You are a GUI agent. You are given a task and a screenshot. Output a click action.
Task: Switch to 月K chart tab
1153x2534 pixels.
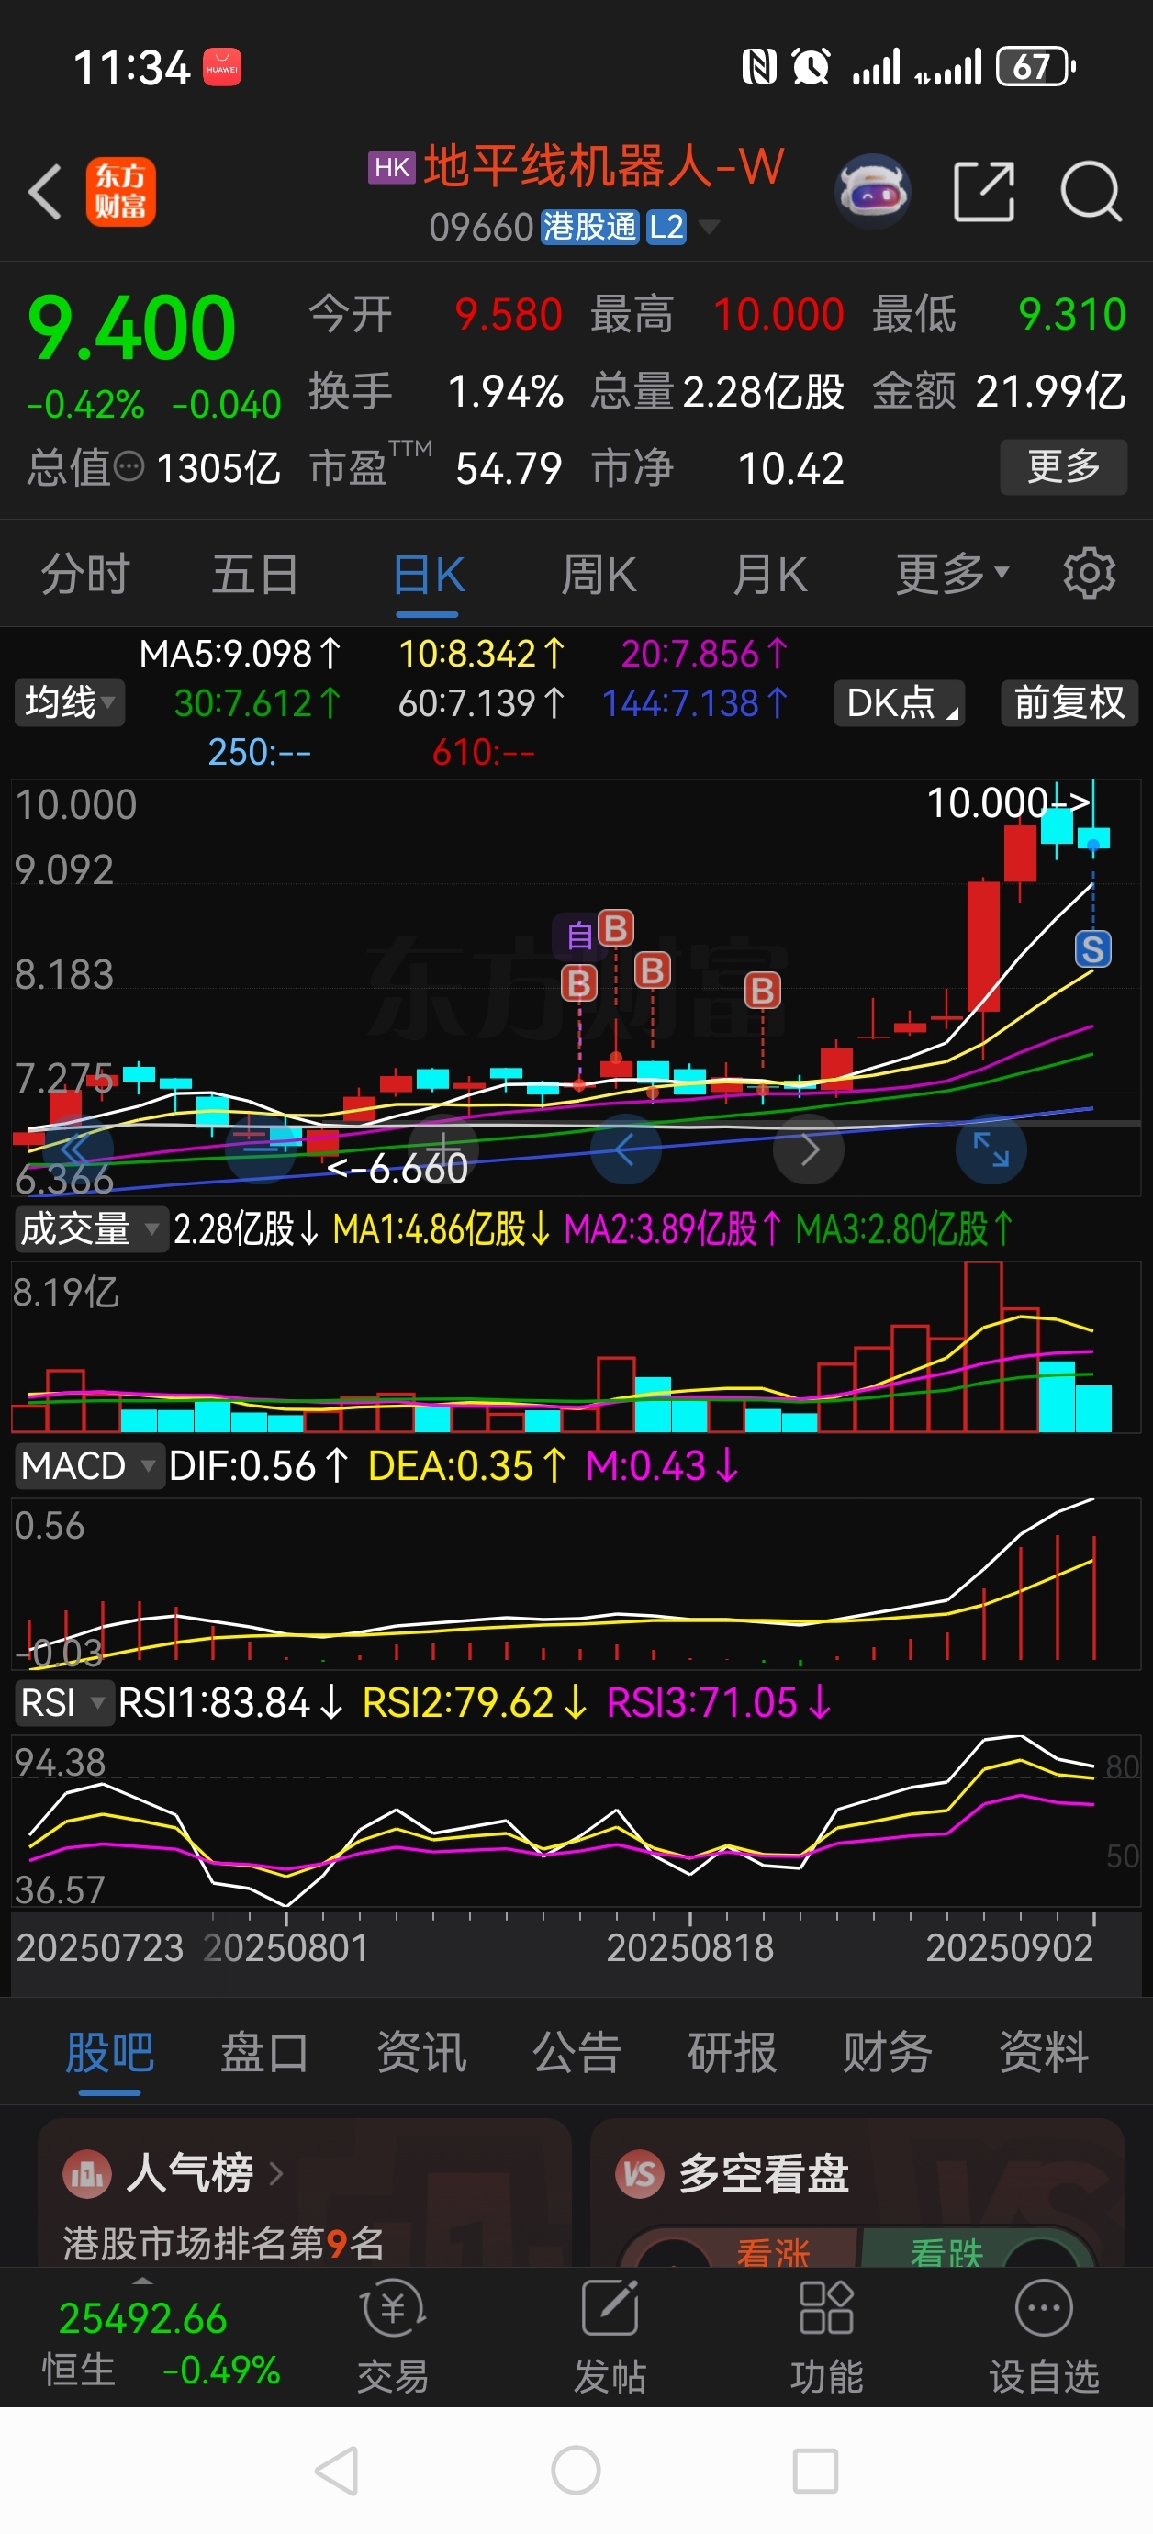(x=769, y=574)
